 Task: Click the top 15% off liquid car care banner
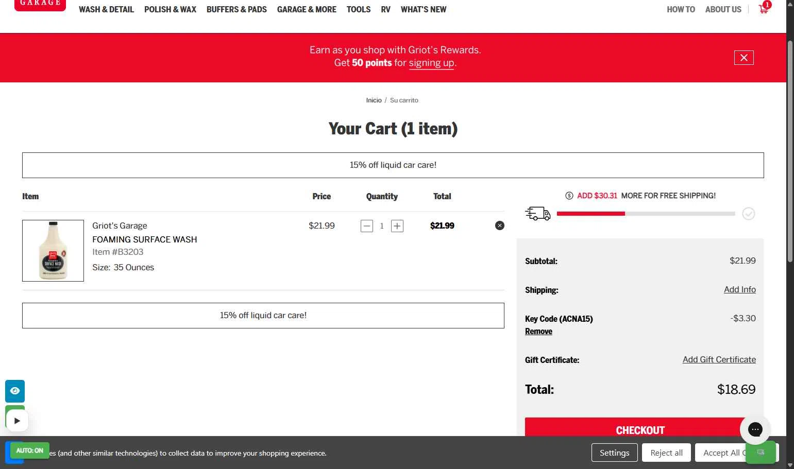(393, 165)
